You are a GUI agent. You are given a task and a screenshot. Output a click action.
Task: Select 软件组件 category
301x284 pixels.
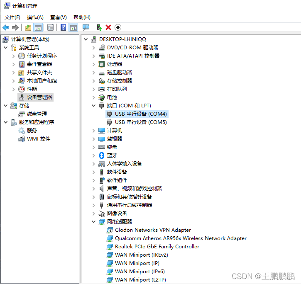[117, 180]
